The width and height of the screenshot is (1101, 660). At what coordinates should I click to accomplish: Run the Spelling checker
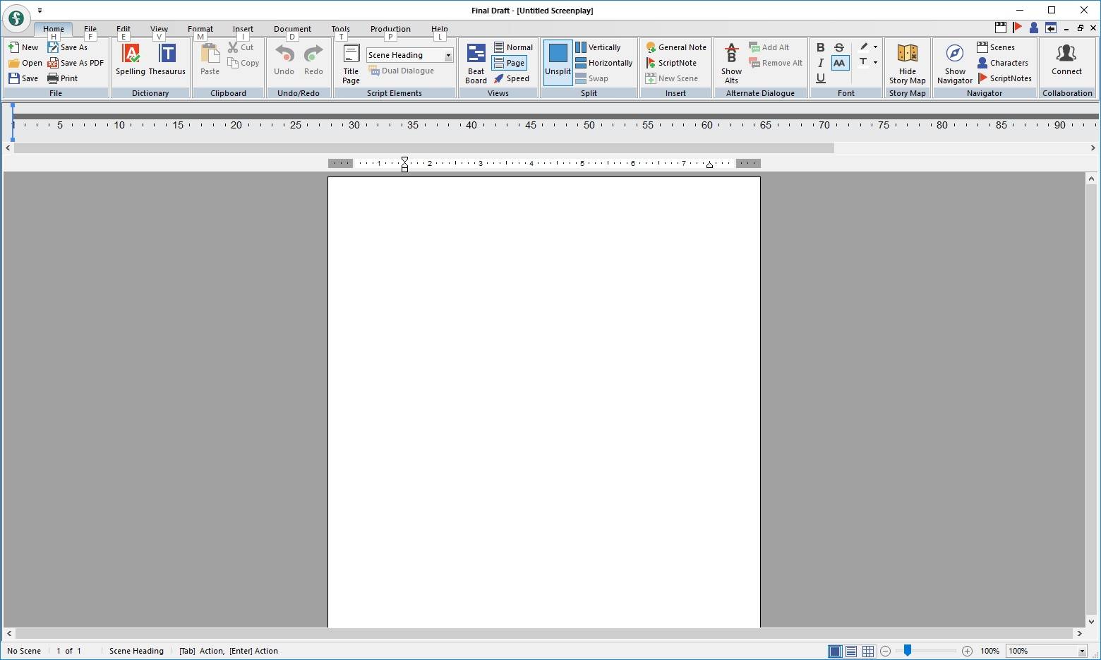(131, 59)
